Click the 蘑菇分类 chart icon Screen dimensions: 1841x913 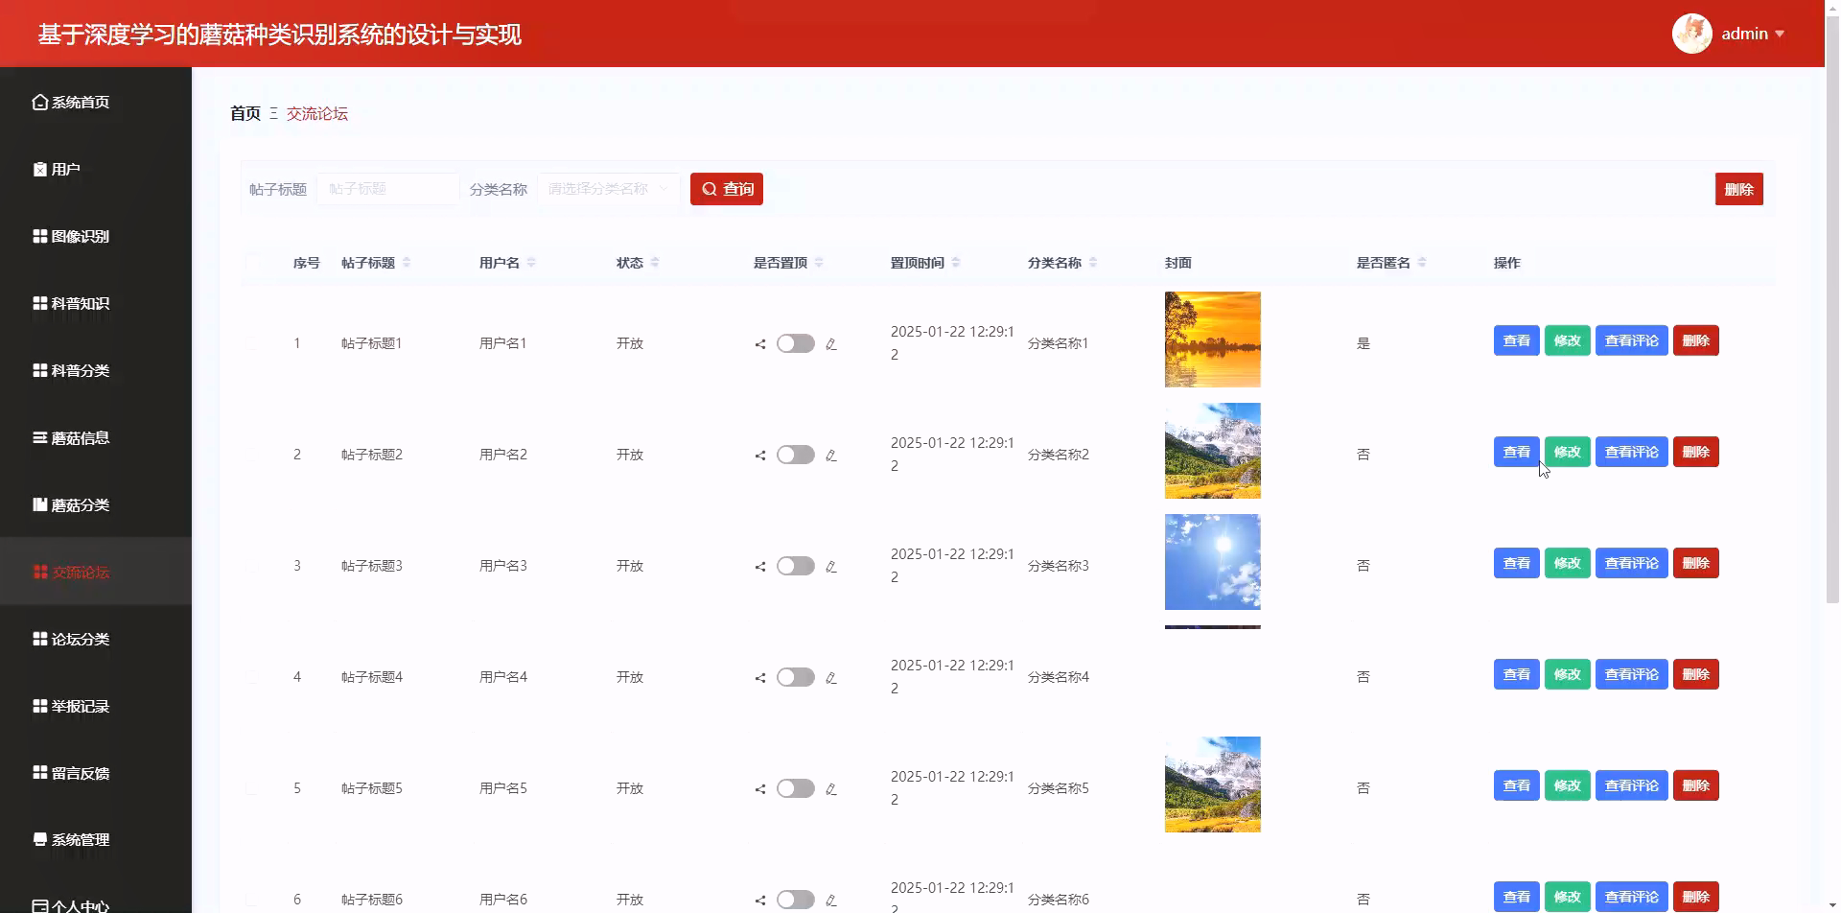(x=39, y=504)
